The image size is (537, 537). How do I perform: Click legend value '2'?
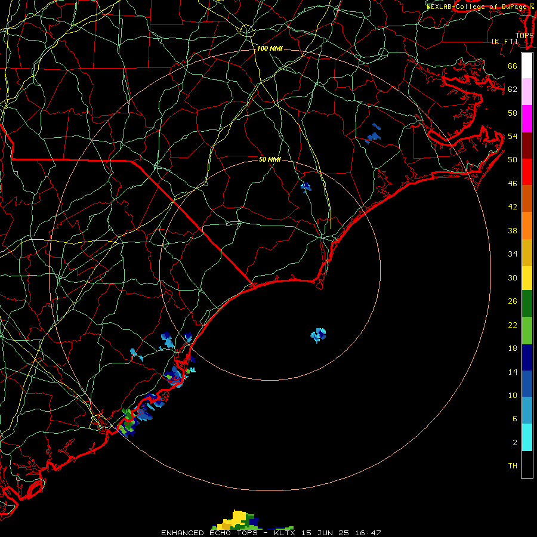[x=515, y=442]
